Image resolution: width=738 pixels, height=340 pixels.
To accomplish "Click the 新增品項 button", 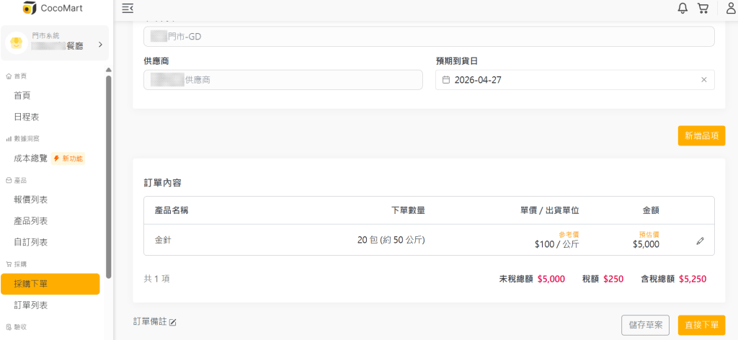I will [x=701, y=135].
